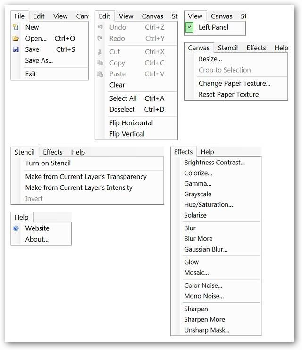Click the Cut scissors icon

100,52
